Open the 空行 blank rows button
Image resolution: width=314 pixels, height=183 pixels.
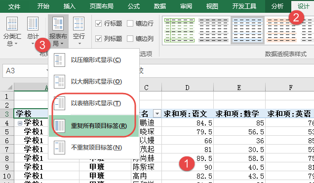tap(79, 31)
